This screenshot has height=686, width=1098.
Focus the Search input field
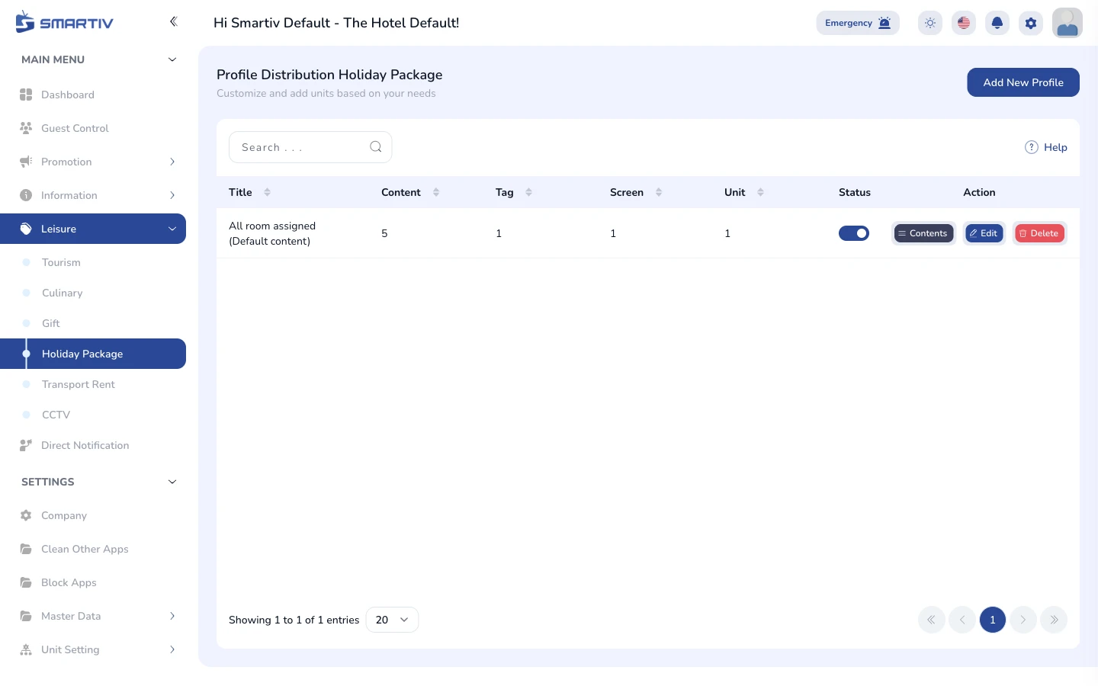[310, 147]
